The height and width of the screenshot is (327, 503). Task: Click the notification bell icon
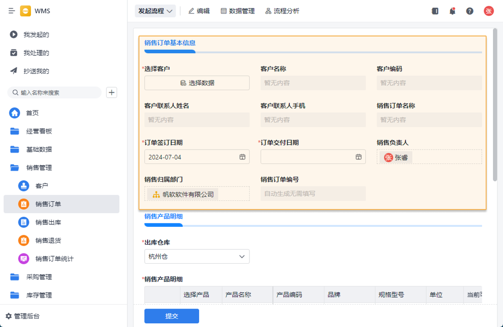click(452, 11)
